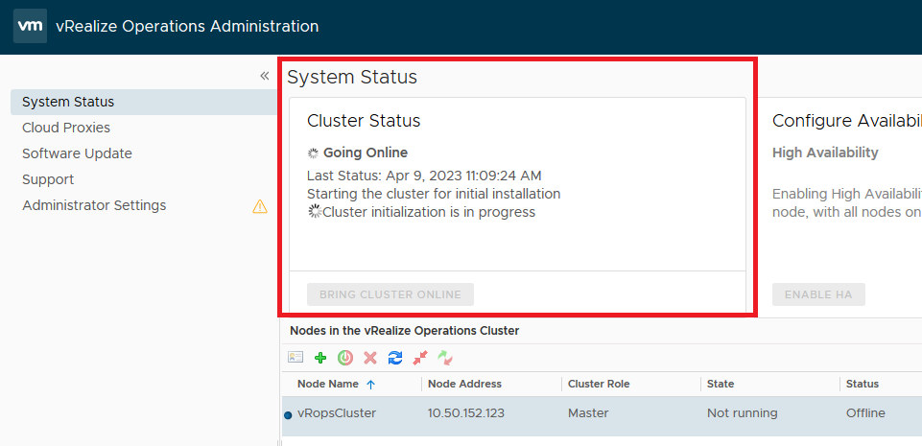
Task: Click the Status column header
Action: (x=862, y=384)
